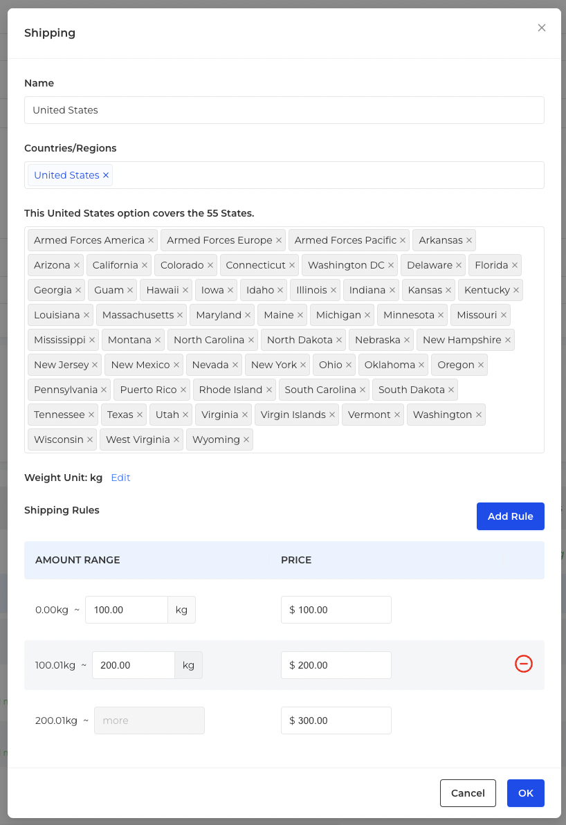566x825 pixels.
Task: Edit the weight unit
Action: point(120,478)
